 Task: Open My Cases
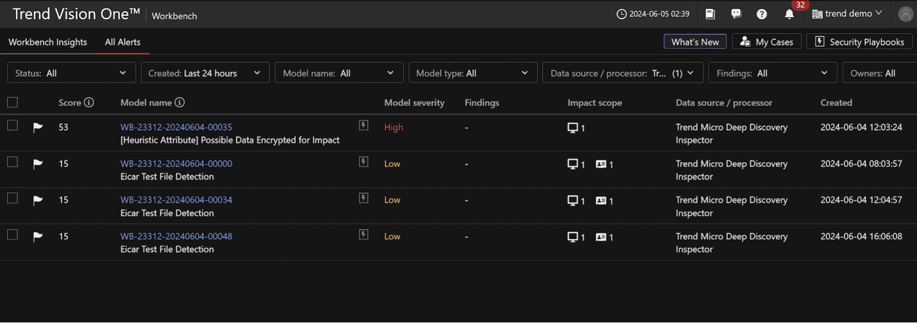[767, 42]
